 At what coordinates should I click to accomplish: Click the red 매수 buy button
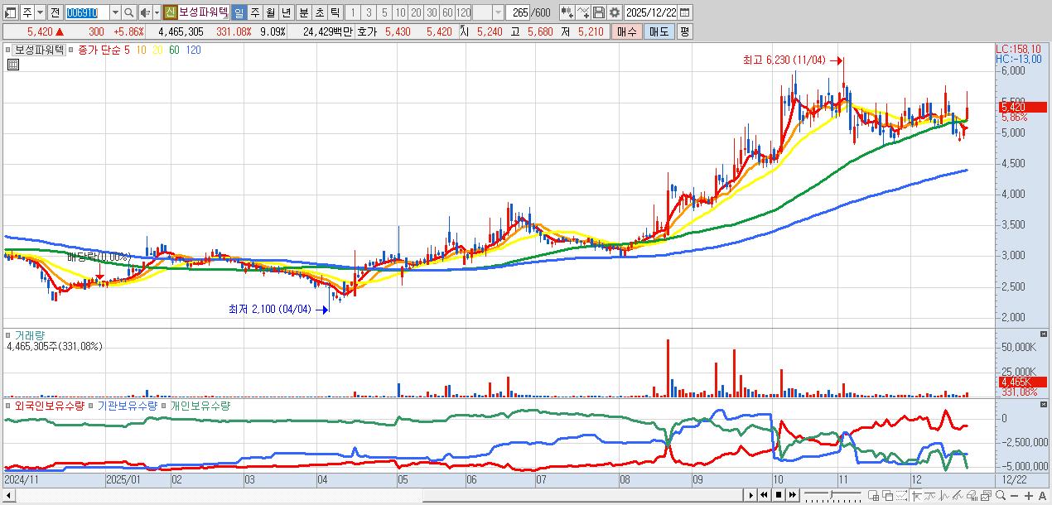coord(627,31)
